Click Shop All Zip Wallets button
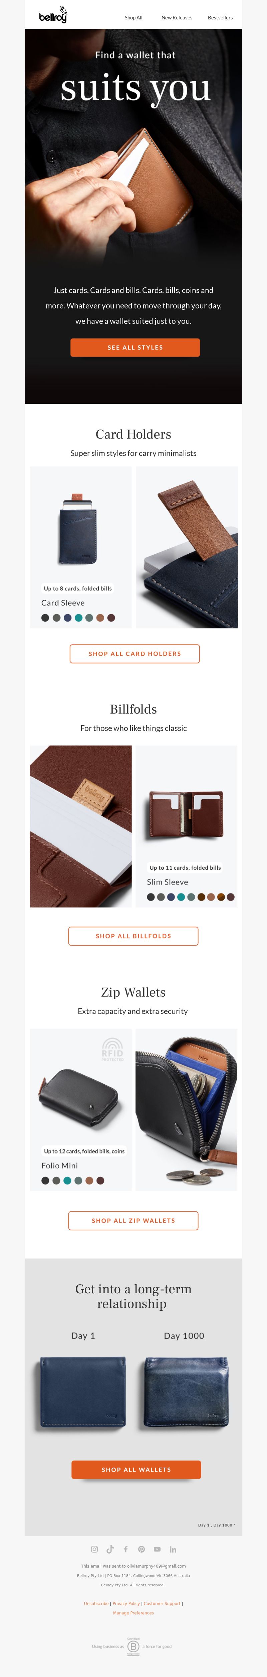 pos(133,1221)
